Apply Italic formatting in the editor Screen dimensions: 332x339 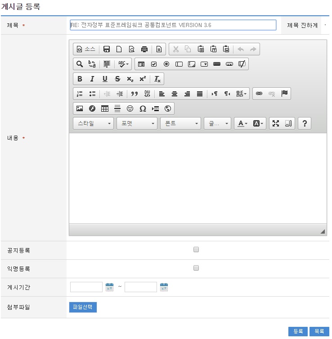point(92,79)
